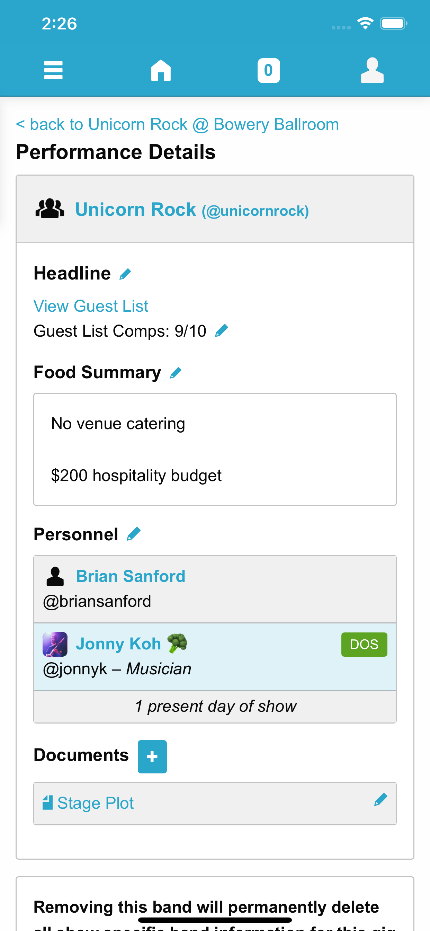Edit Guest List Comps pencil icon
Screen dimensions: 430x931
(221, 331)
